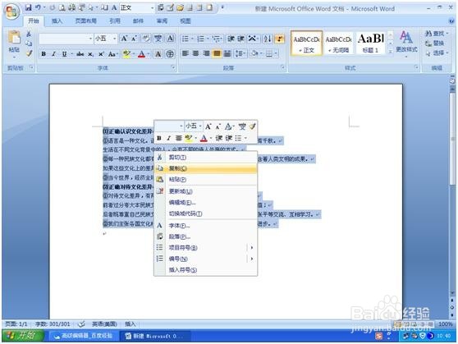Image resolution: width=458 pixels, height=344 pixels.
Task: Center text using ribbon alignment icon
Action: point(195,53)
